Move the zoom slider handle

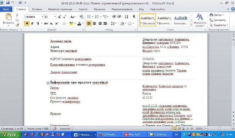(x=219, y=128)
